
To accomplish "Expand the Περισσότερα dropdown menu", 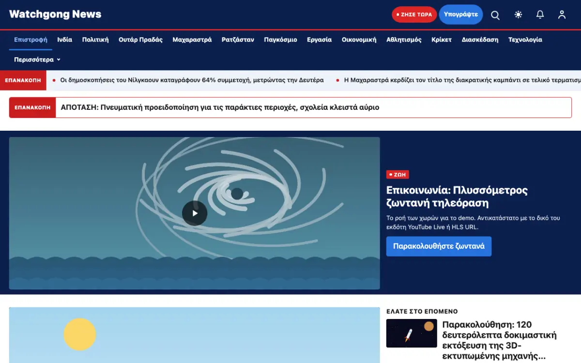I will pyautogui.click(x=37, y=60).
